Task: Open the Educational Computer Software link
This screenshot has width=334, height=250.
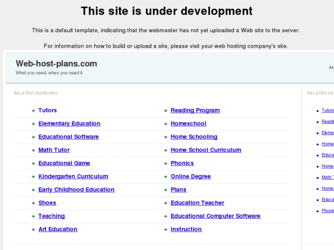Action: point(215,216)
